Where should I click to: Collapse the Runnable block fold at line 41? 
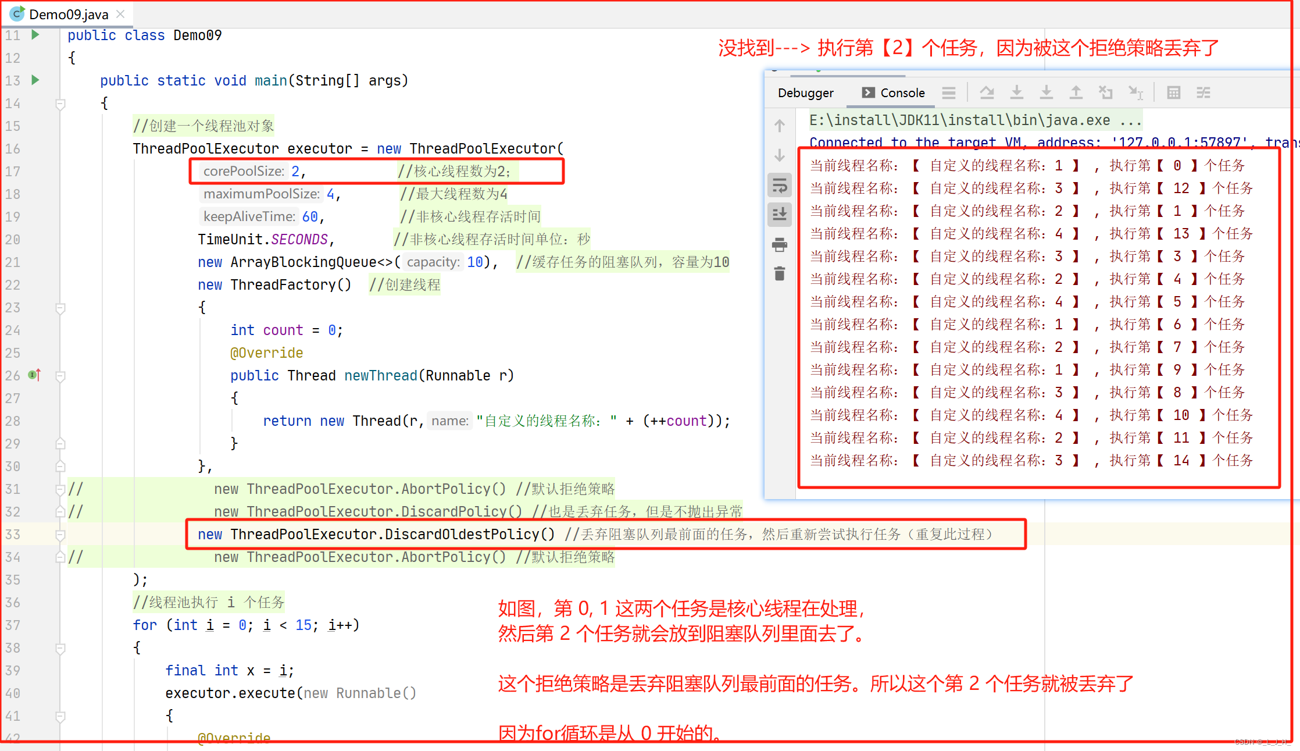[60, 716]
